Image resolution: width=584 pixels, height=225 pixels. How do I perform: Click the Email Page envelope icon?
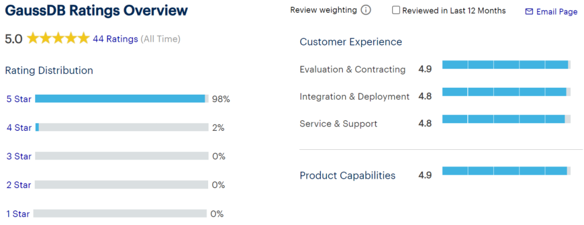click(x=529, y=11)
